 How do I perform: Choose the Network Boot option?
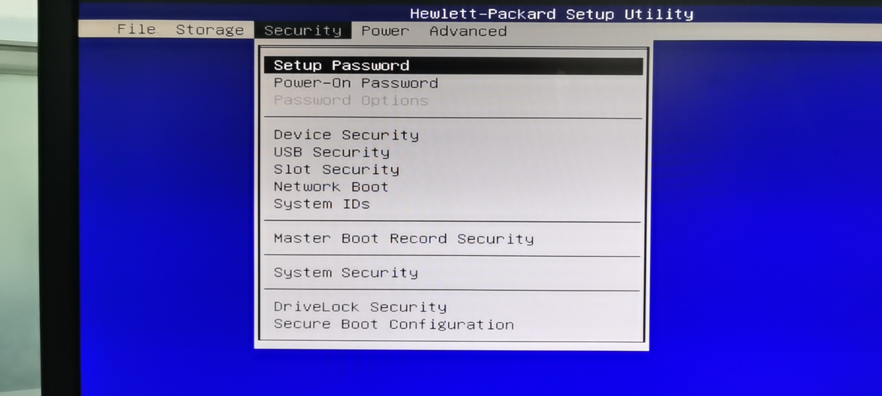click(331, 187)
